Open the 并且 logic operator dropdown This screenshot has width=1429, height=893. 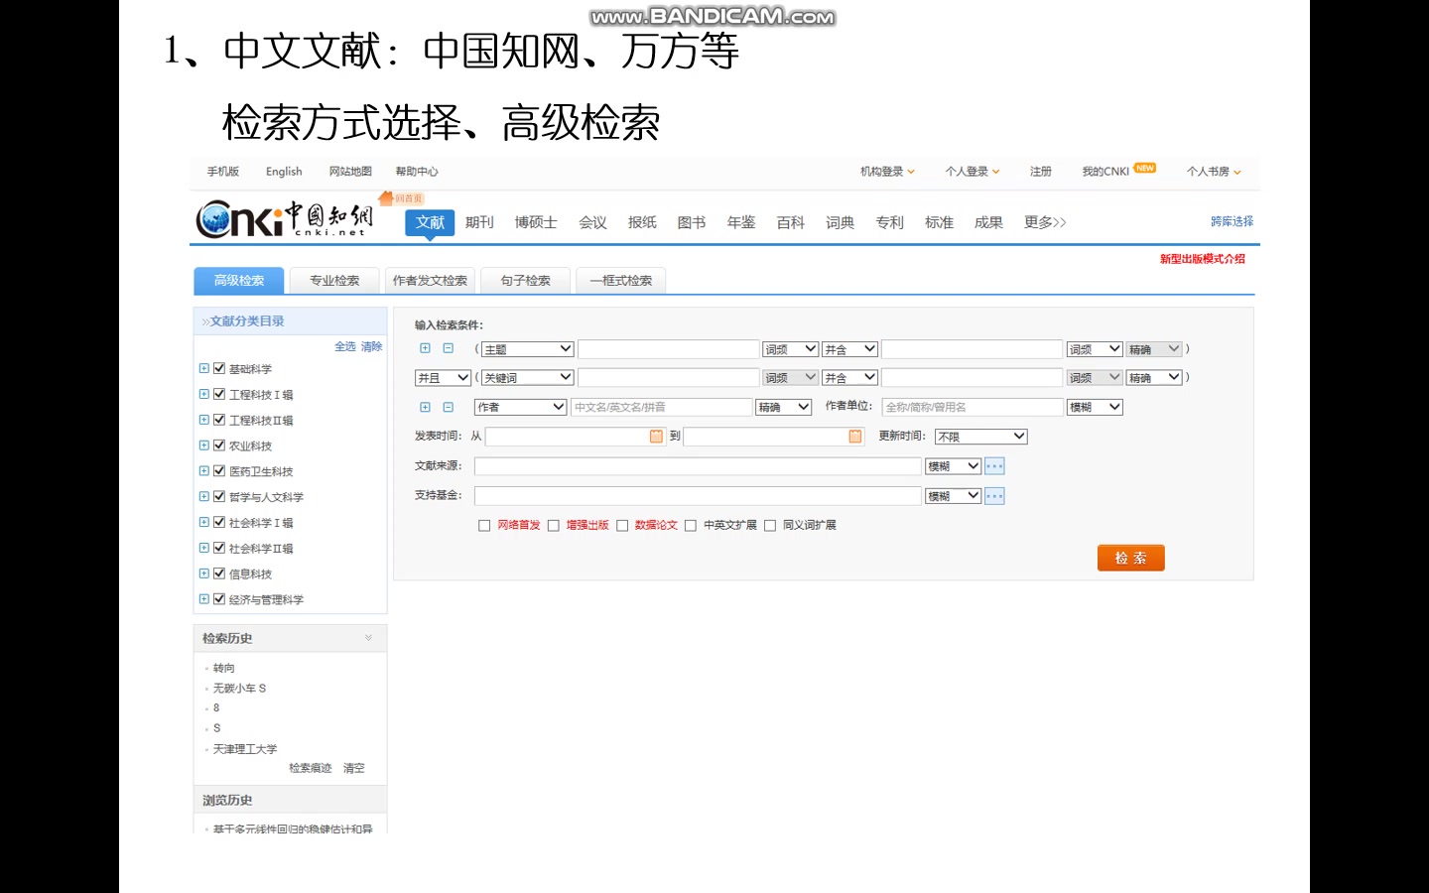click(443, 378)
